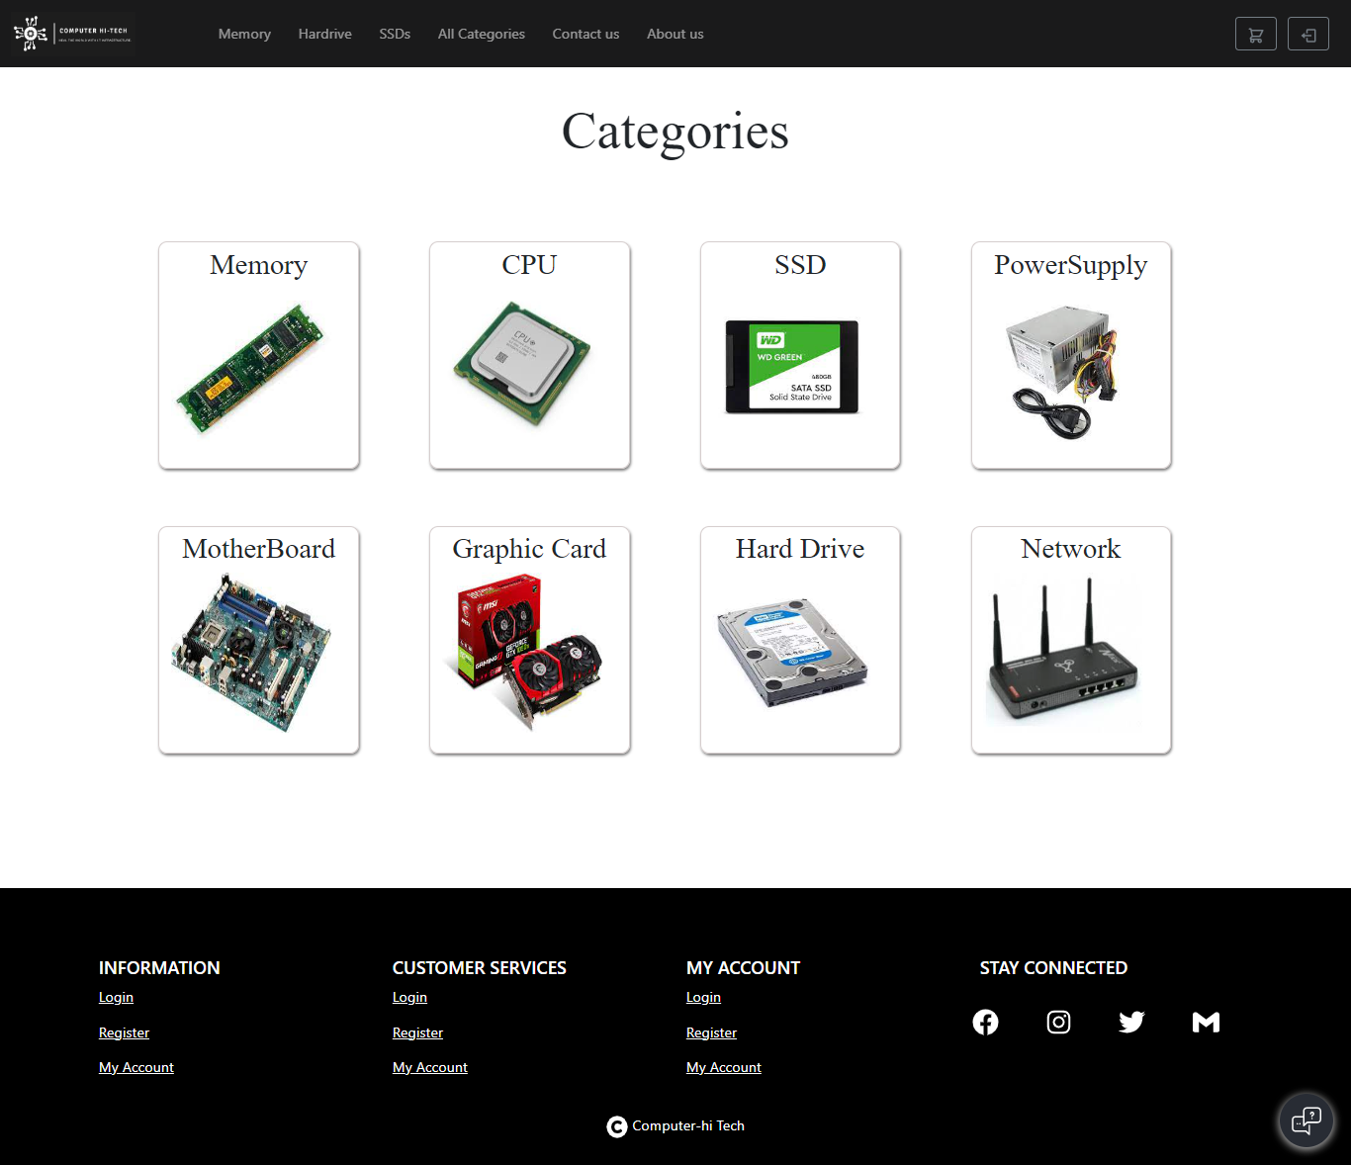Screen dimensions: 1351x1165
Task: Click Login under INFORMATION
Action: pyautogui.click(x=116, y=997)
